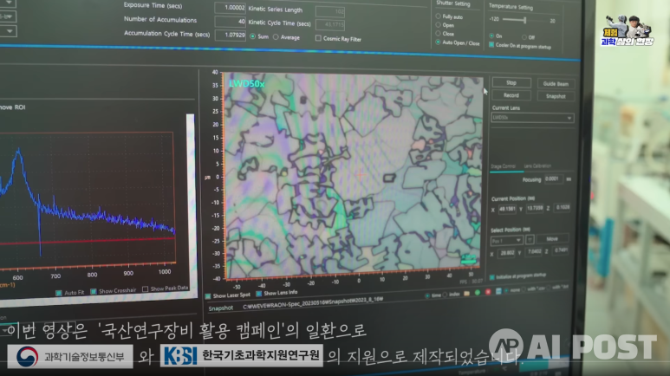Toggle the Show Lens Info checkbox
The image size is (670, 376).
click(x=258, y=294)
